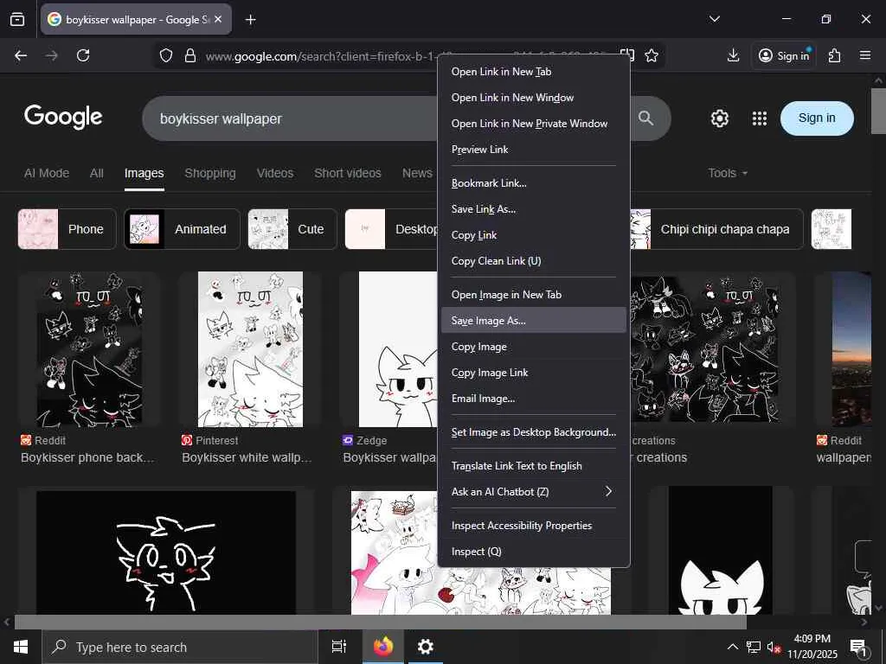Open a new tab with plus button
Image resolution: width=886 pixels, height=664 pixels.
(250, 20)
